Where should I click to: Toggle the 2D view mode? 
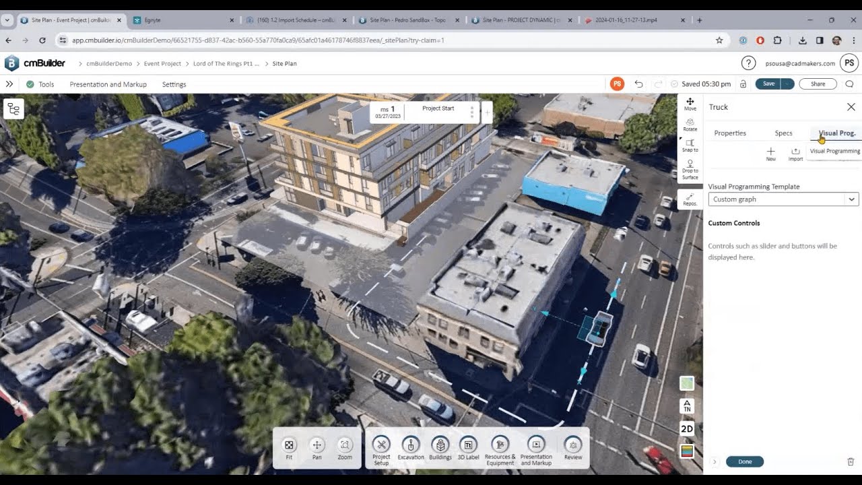click(687, 428)
